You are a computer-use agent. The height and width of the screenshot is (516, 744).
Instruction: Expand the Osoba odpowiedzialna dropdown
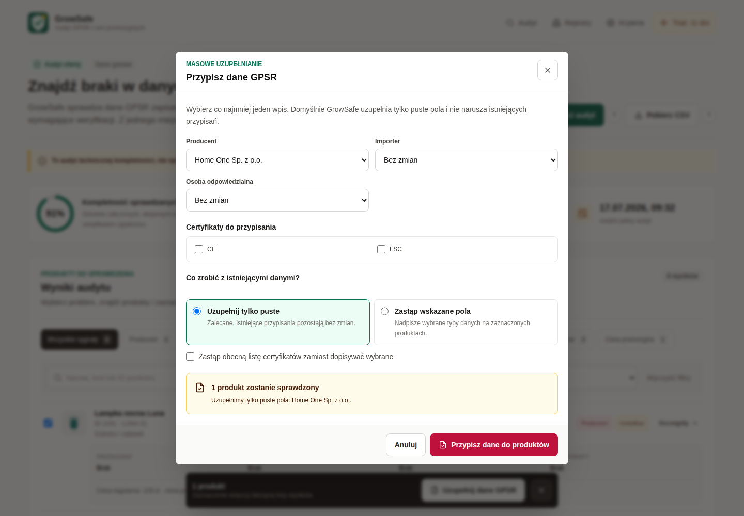pos(277,200)
